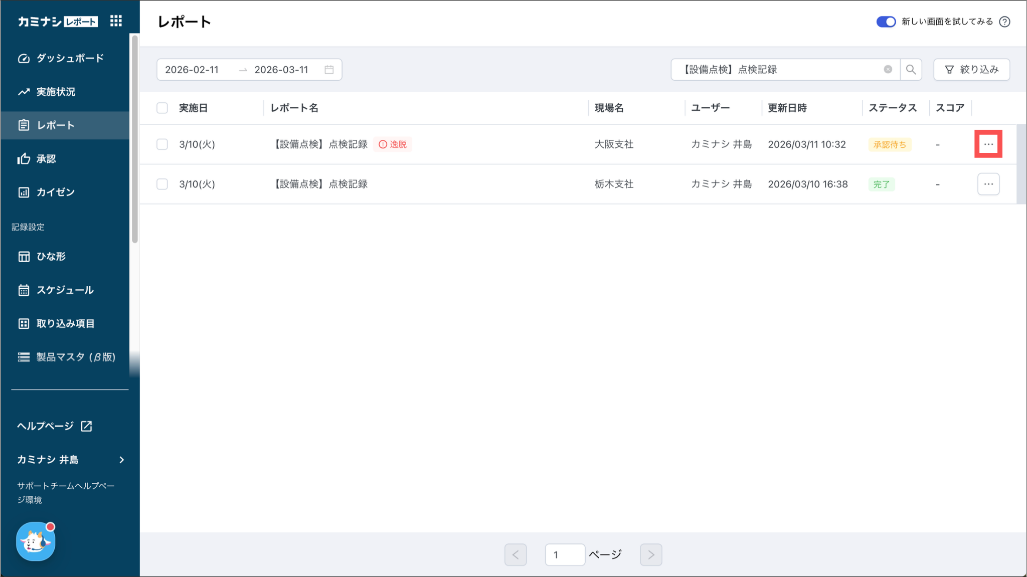The height and width of the screenshot is (577, 1027).
Task: Open the 承認 sidebar page
Action: (x=46, y=159)
